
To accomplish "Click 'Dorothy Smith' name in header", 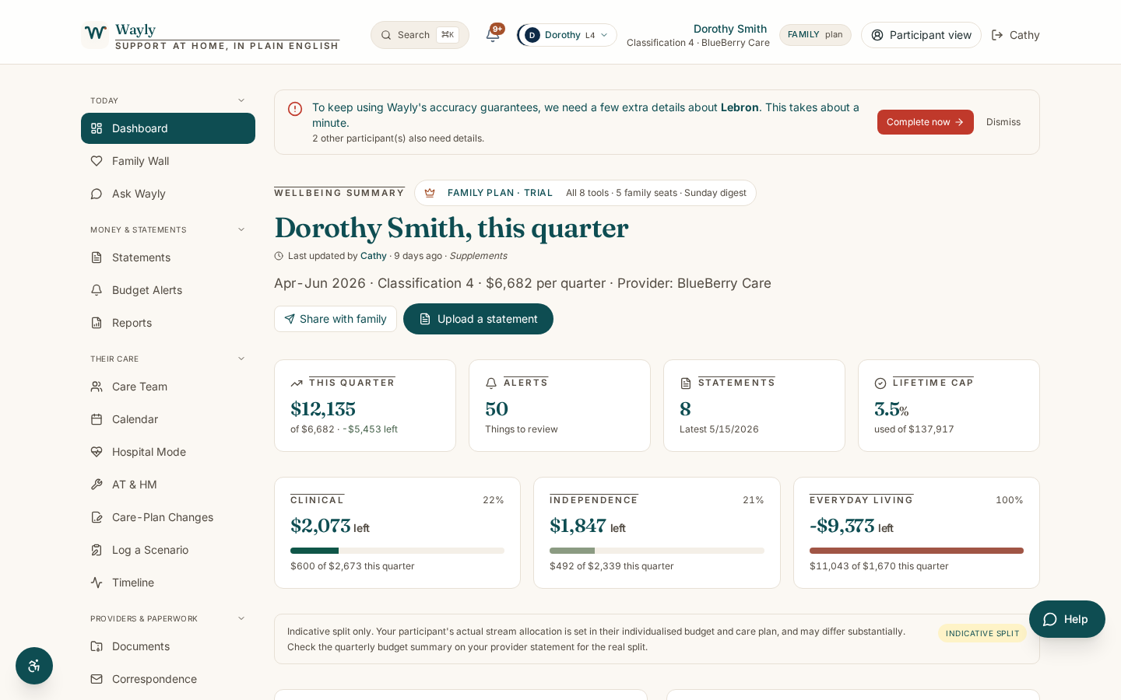I will pos(730,29).
